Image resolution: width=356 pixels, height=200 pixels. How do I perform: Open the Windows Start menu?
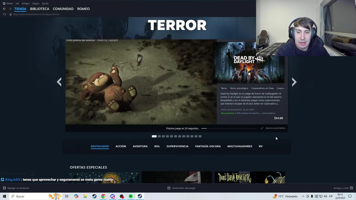(x=4, y=196)
